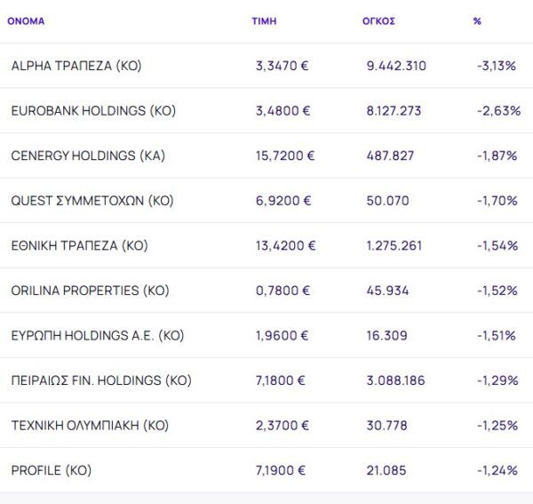Click the ΟΓΚΟΣ column header
Screen dimensions: 533x504
pyautogui.click(x=380, y=20)
